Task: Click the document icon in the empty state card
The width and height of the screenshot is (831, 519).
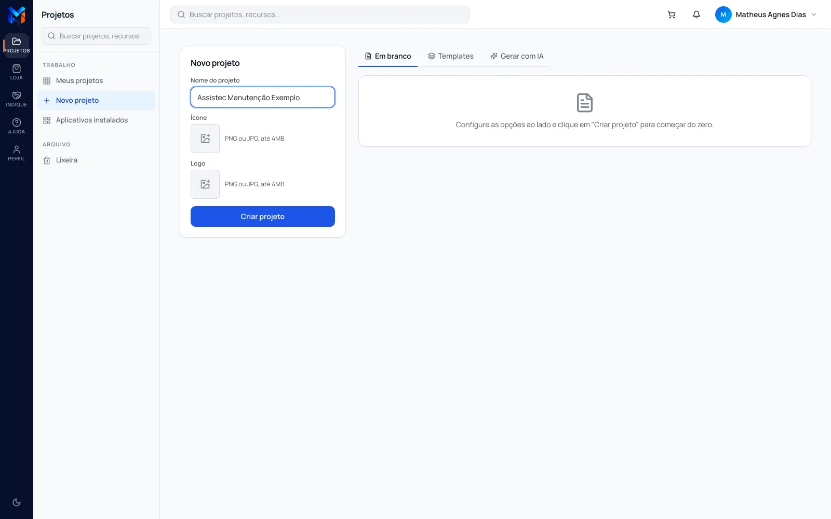Action: (x=585, y=103)
